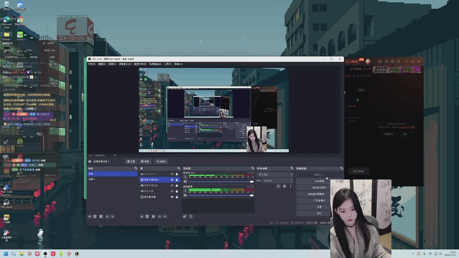
Task: Pop out the Audio Mixer dock panel
Action: pos(252,168)
